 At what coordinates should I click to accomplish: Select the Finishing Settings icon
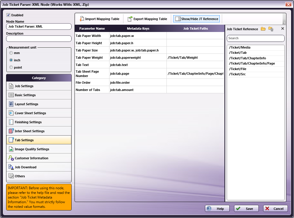[x=11, y=122]
